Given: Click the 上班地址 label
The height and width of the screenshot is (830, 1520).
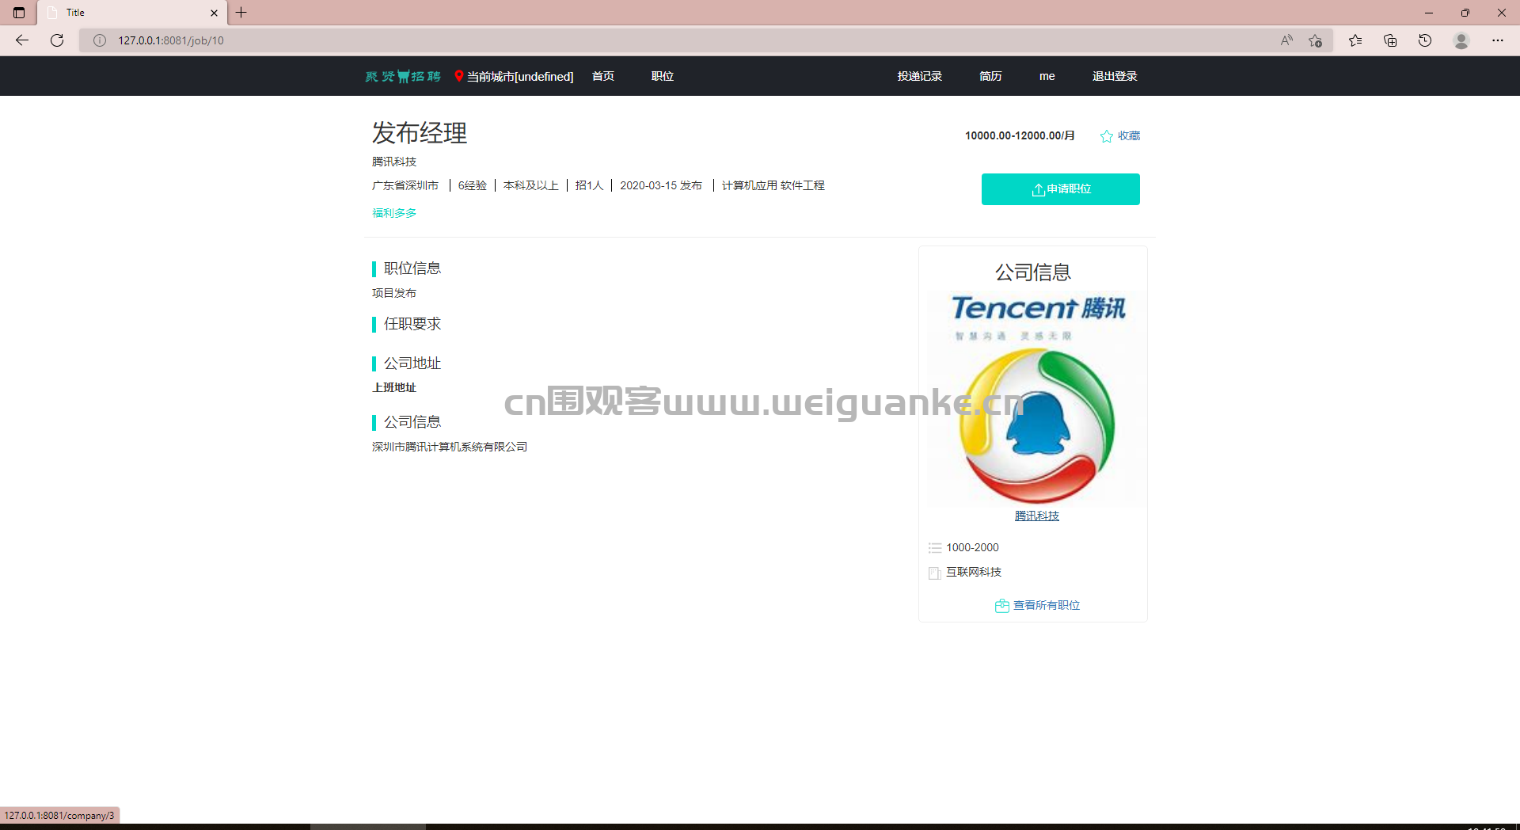Looking at the screenshot, I should pos(394,387).
